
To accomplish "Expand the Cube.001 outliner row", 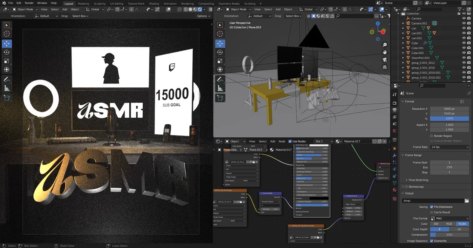I will pyautogui.click(x=403, y=48).
